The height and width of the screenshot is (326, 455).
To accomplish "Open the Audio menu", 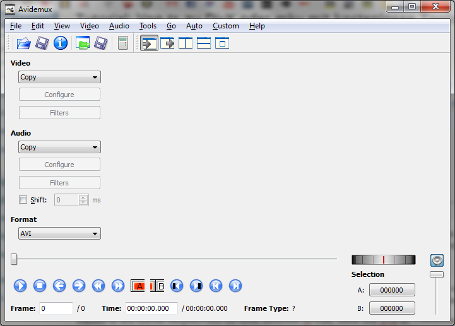I will (119, 26).
